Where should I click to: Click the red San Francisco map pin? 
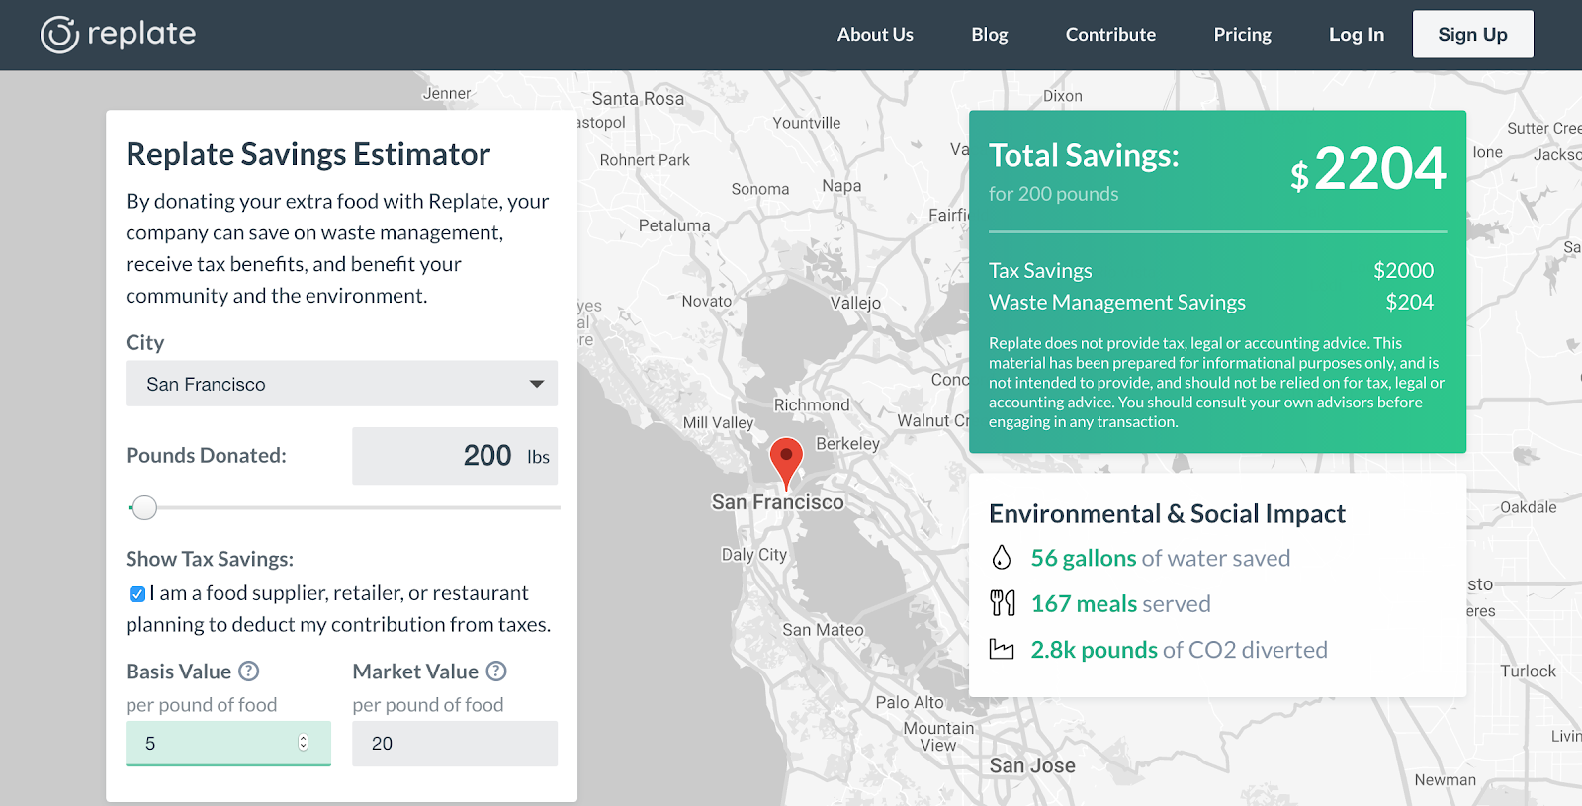[786, 464]
